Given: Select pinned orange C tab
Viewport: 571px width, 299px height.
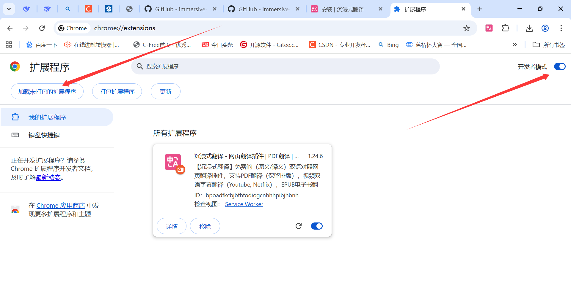Looking at the screenshot, I should pos(88,9).
